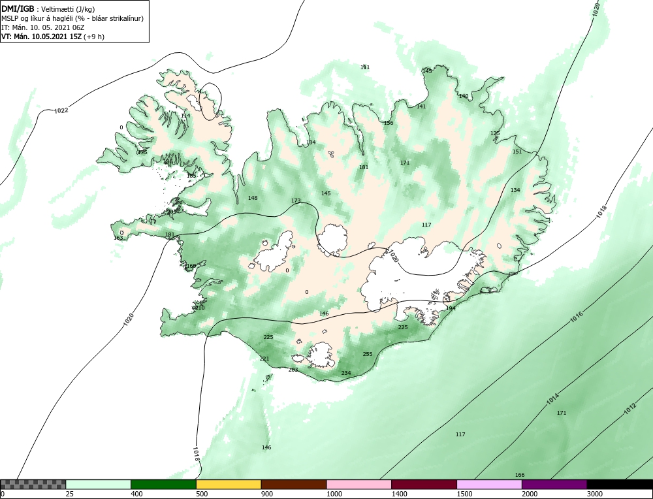Select the brown 900–1000 legend swatch

[x=294, y=484]
